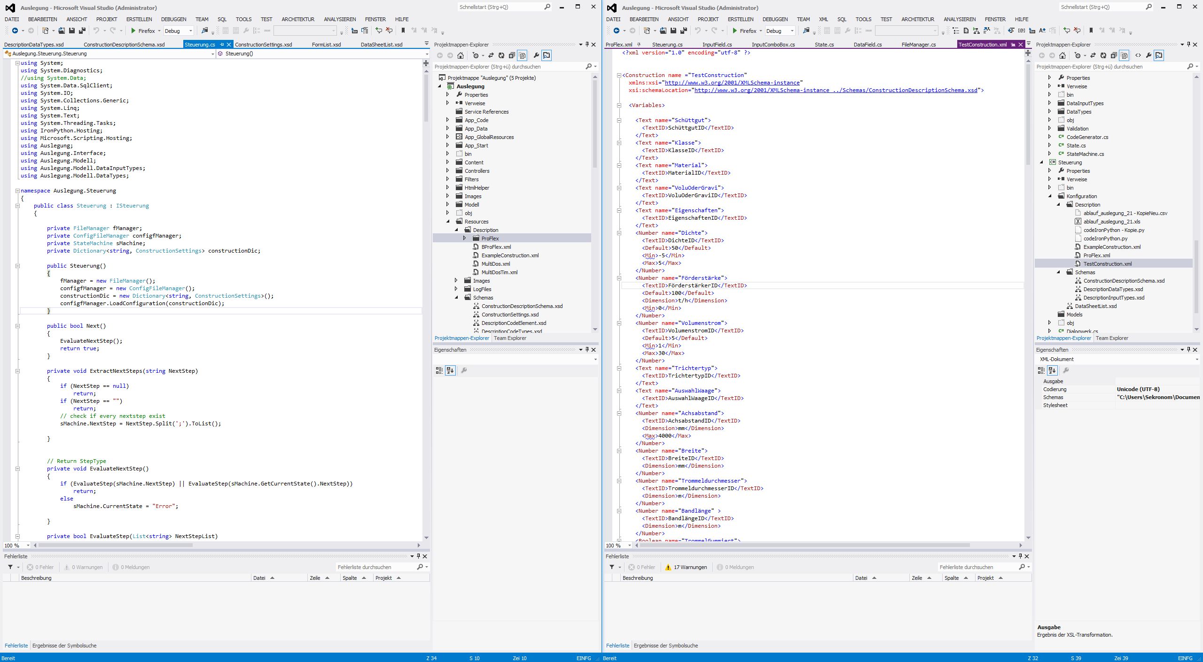Open Team Explorer tab in right window

(x=1112, y=338)
